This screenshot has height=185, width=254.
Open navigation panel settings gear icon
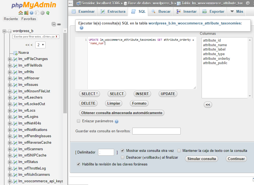point(42,13)
